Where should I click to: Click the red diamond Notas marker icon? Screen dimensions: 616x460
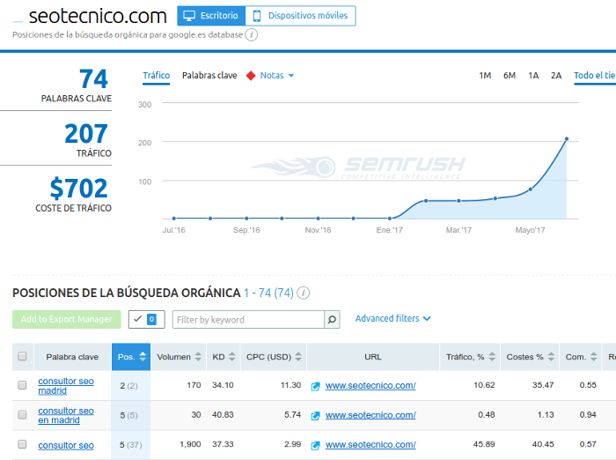251,76
